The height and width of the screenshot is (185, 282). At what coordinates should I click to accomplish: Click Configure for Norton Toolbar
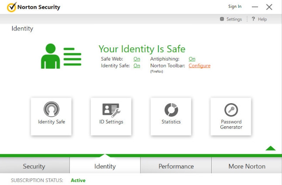(199, 66)
